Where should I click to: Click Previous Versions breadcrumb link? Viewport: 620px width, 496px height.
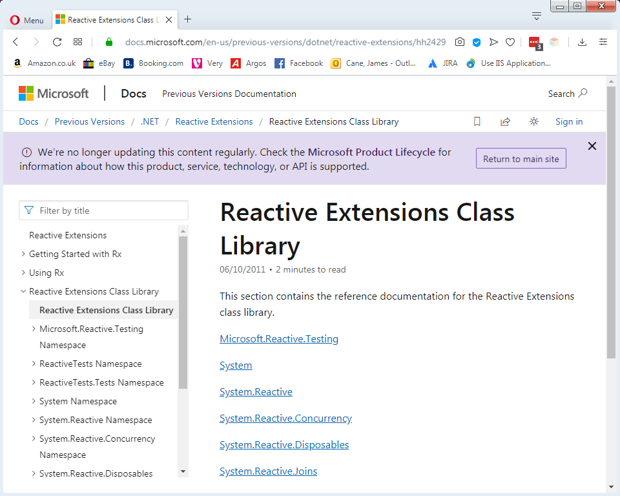click(89, 121)
